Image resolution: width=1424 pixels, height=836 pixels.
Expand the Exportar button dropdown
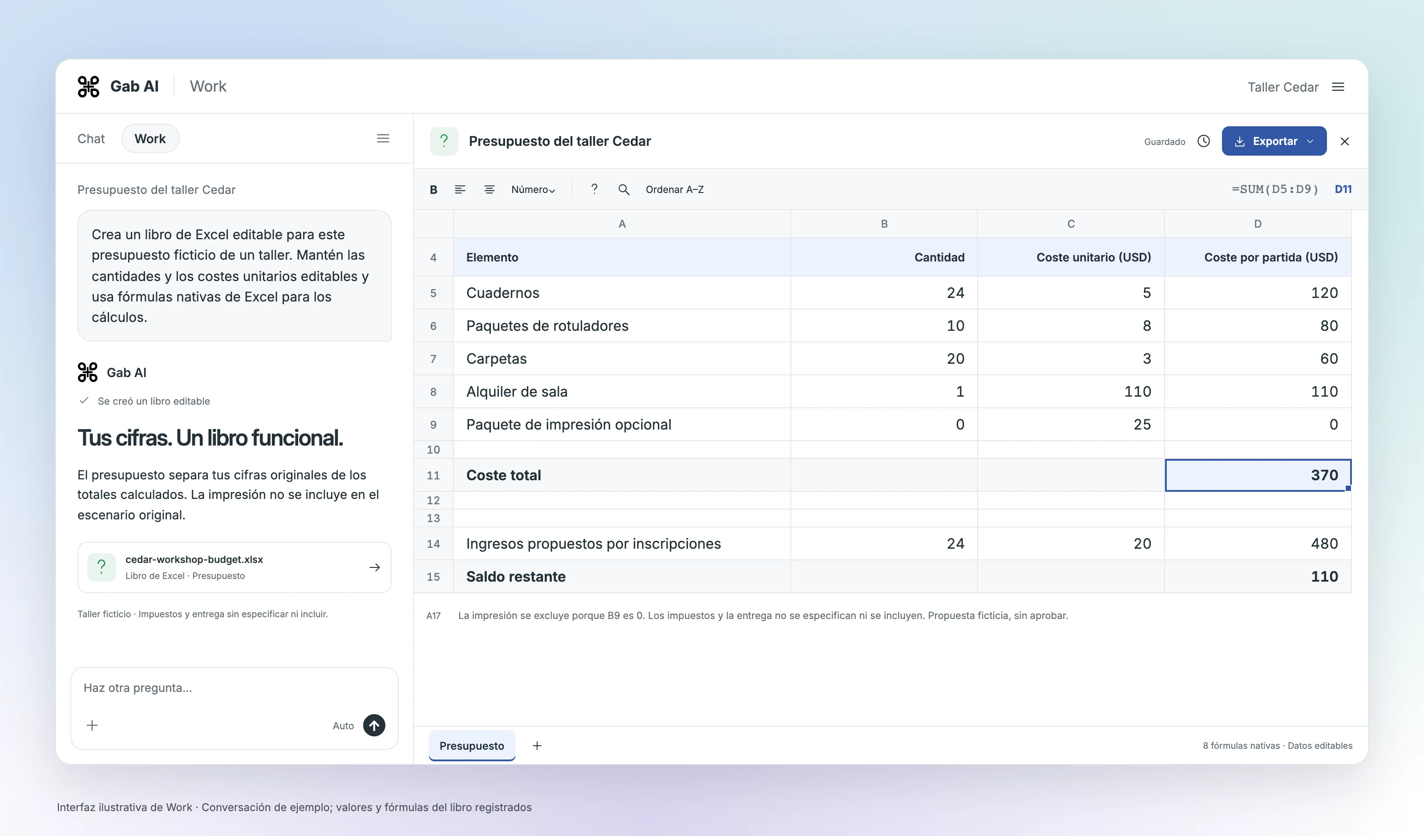1310,141
